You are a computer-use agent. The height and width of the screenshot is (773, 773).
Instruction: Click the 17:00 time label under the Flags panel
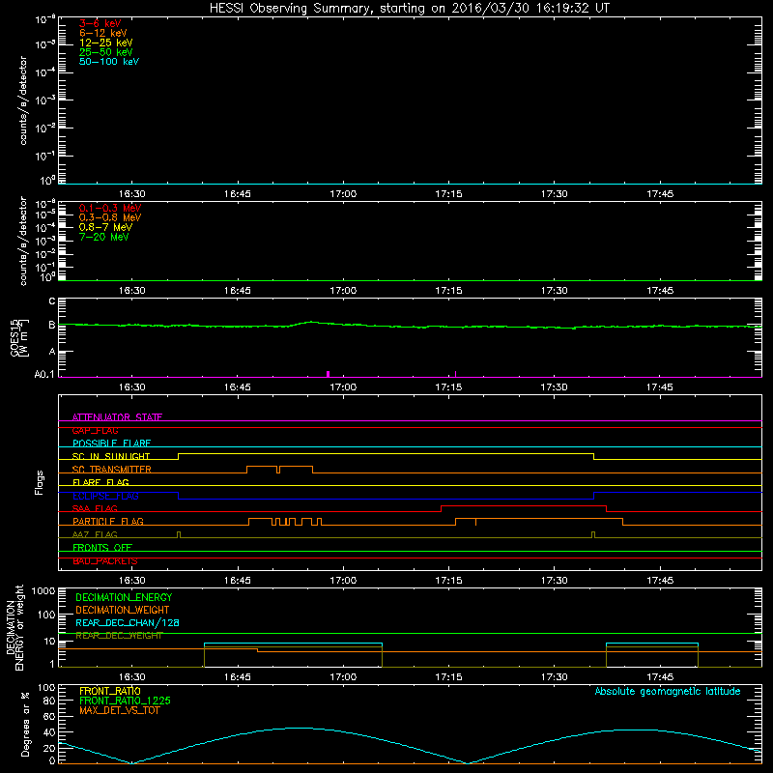[x=343, y=581]
